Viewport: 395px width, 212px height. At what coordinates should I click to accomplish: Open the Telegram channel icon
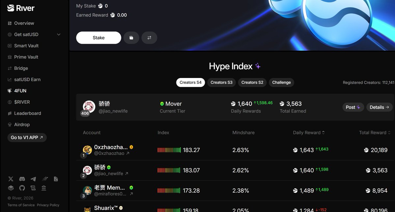tap(33, 179)
